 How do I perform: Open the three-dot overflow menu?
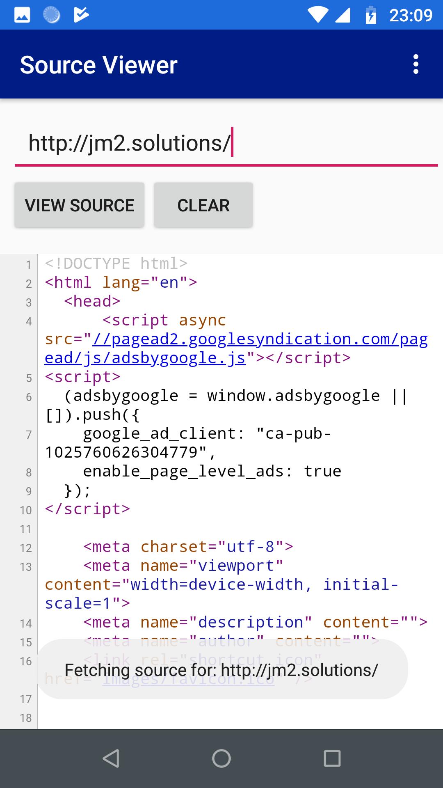(x=416, y=64)
